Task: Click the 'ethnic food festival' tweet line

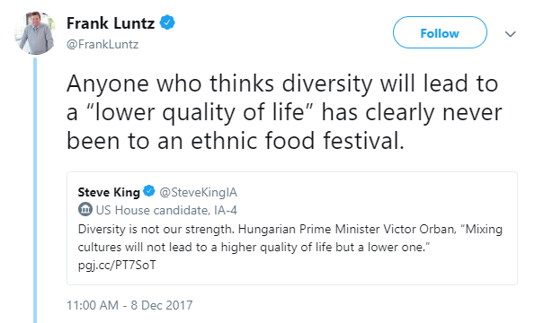Action: (236, 141)
